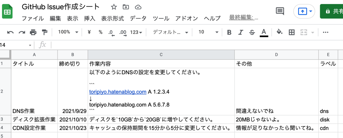343x138 pixels.
Task: Toggle strikethrough formatting
Action: tap(252, 32)
